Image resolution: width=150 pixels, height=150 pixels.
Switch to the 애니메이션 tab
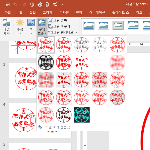pyautogui.click(x=97, y=13)
